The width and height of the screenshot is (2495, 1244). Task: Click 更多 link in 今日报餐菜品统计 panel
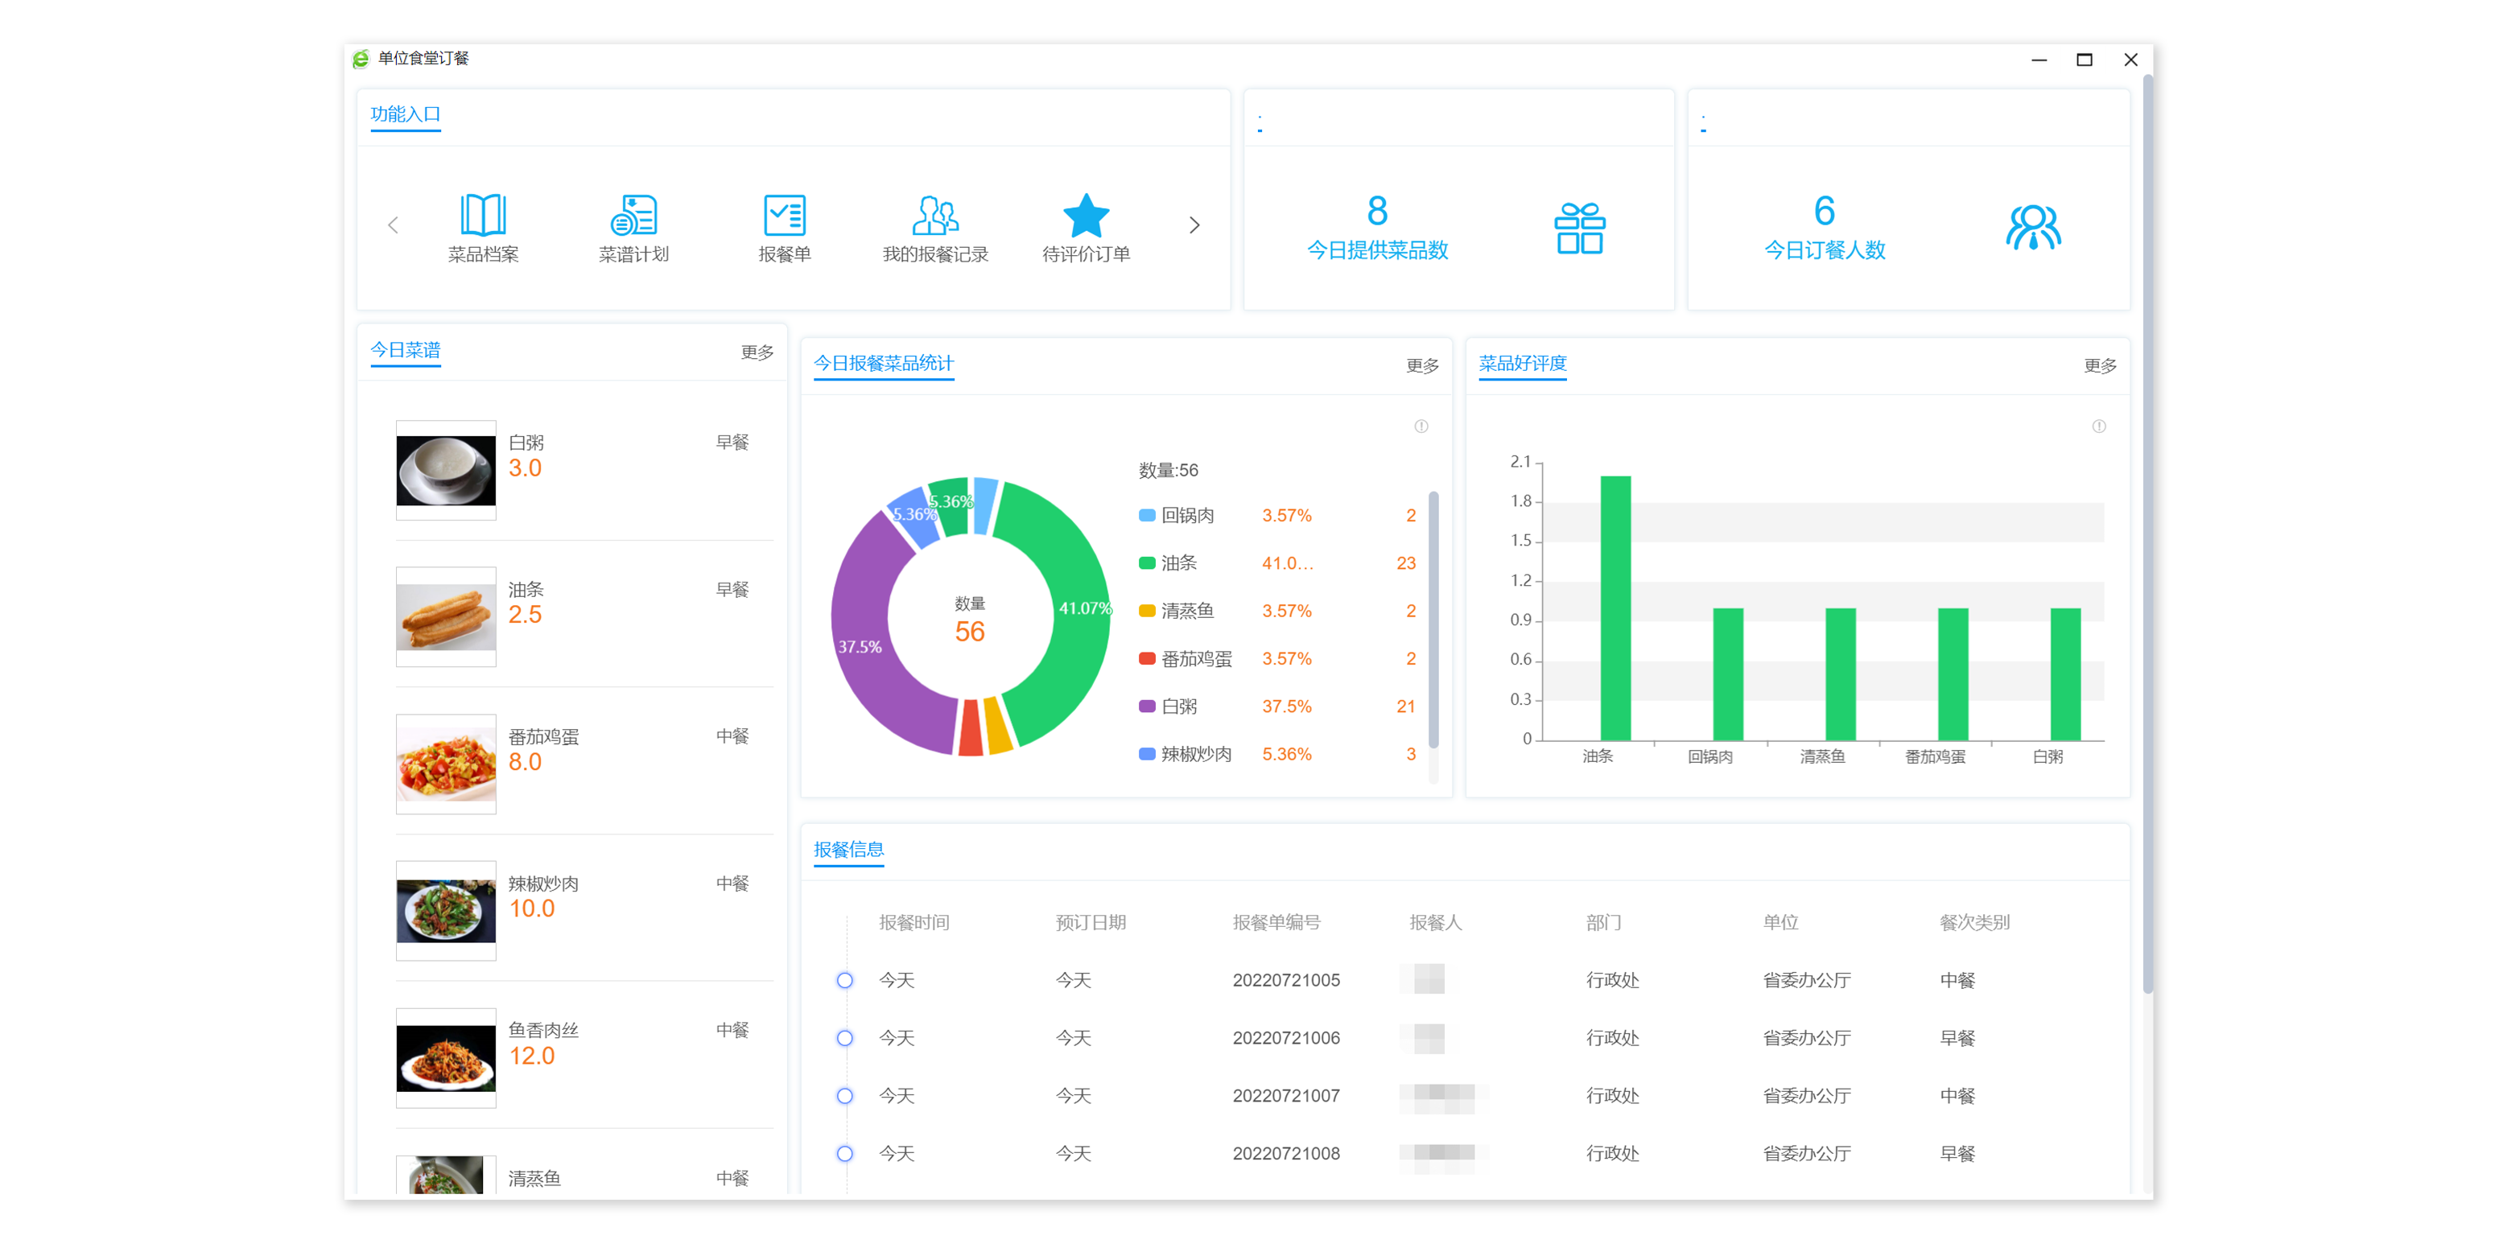coord(1422,366)
